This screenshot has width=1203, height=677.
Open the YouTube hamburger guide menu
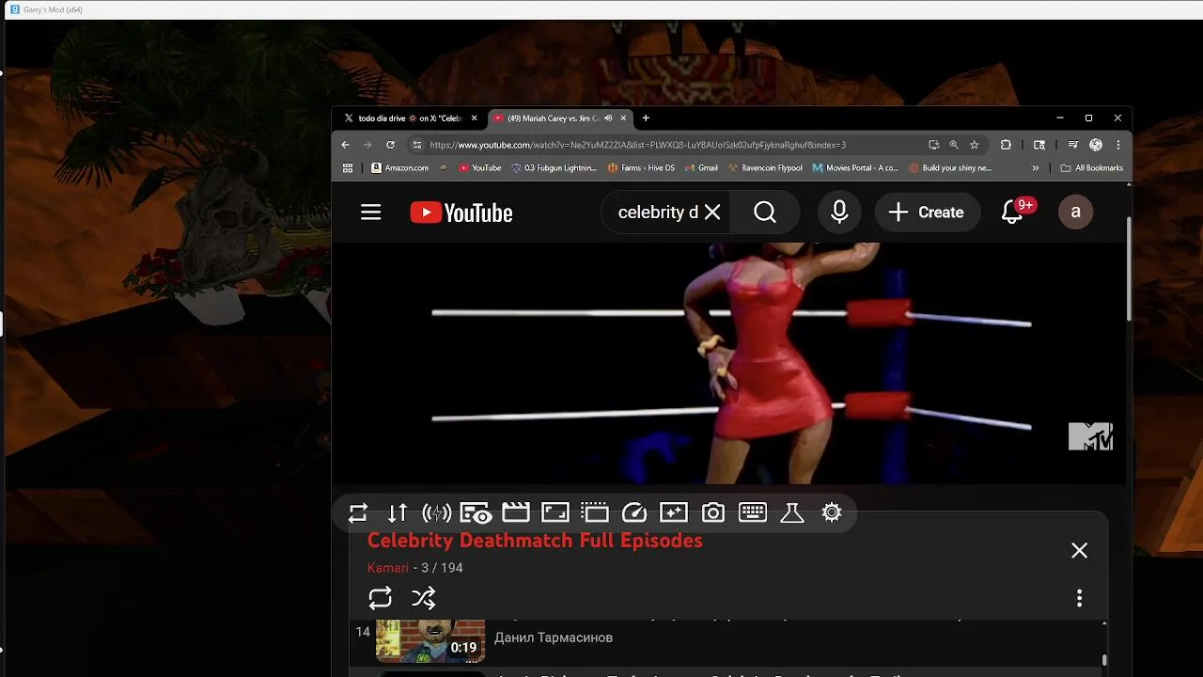(371, 213)
